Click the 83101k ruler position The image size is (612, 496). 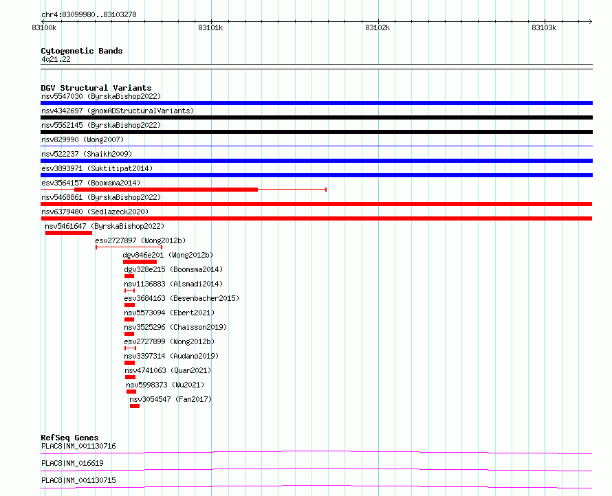tap(210, 27)
